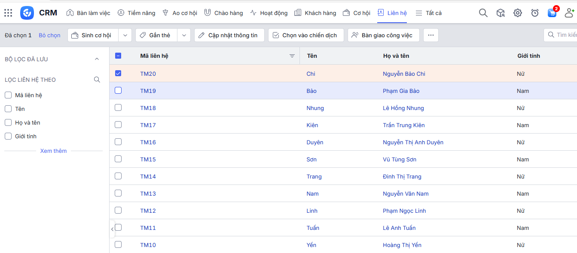The image size is (577, 253).
Task: Collapse the Bộ lọc đã lưu section
Action: click(x=97, y=59)
